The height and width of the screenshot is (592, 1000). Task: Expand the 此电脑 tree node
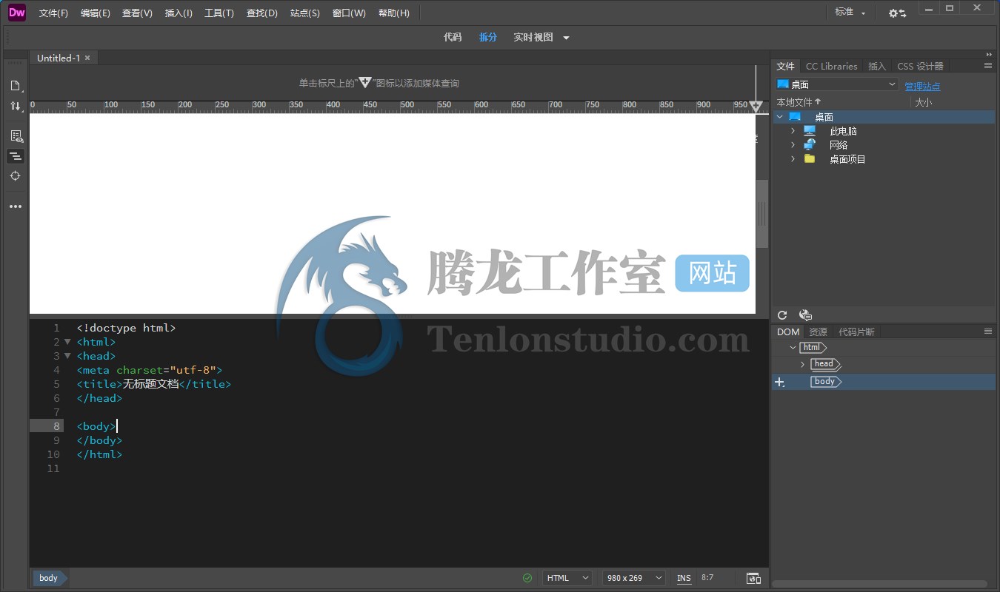pyautogui.click(x=793, y=131)
